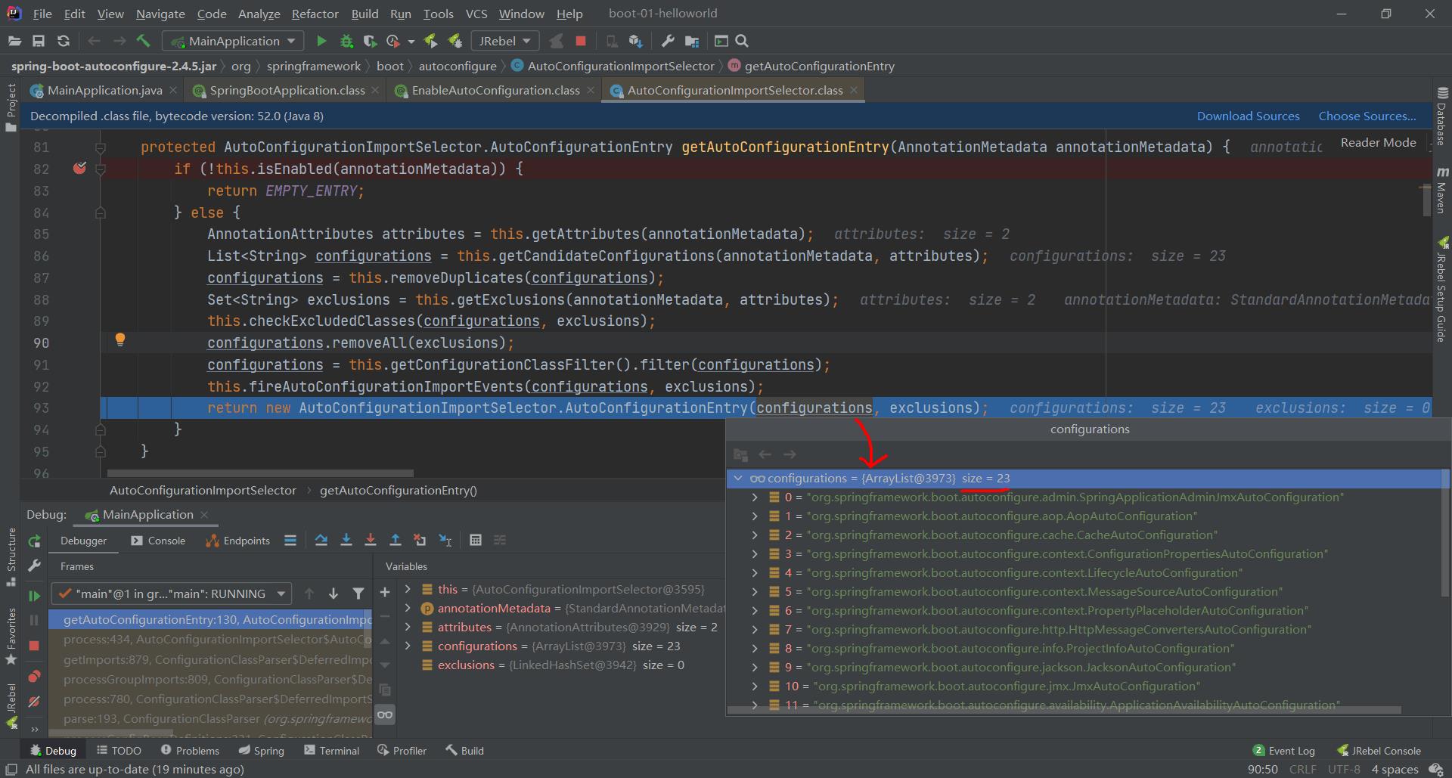Open Search Everywhere magnifier icon

pyautogui.click(x=742, y=41)
